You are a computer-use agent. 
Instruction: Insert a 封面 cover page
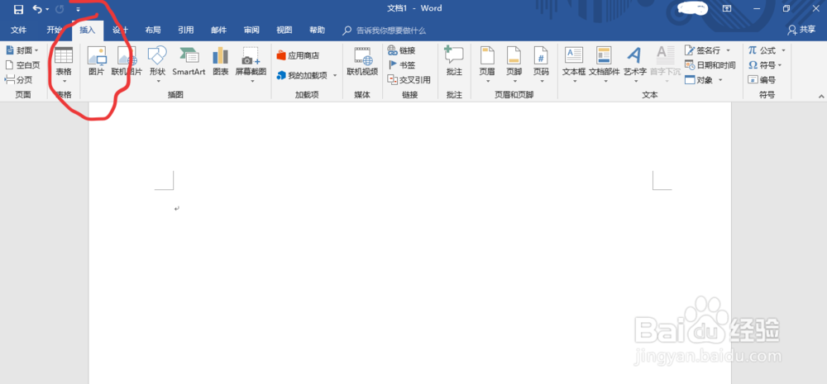(x=22, y=50)
